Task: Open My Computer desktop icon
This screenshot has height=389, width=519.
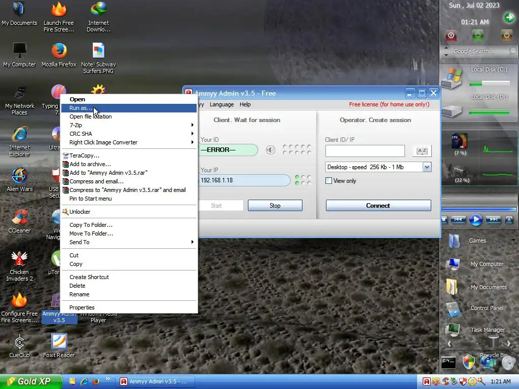Action: click(19, 55)
